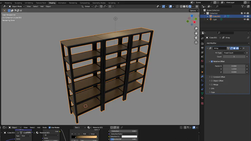Viewport: 251px width, 141px height.
Task: Open the Object Data green triangle tab
Action: 202,94
